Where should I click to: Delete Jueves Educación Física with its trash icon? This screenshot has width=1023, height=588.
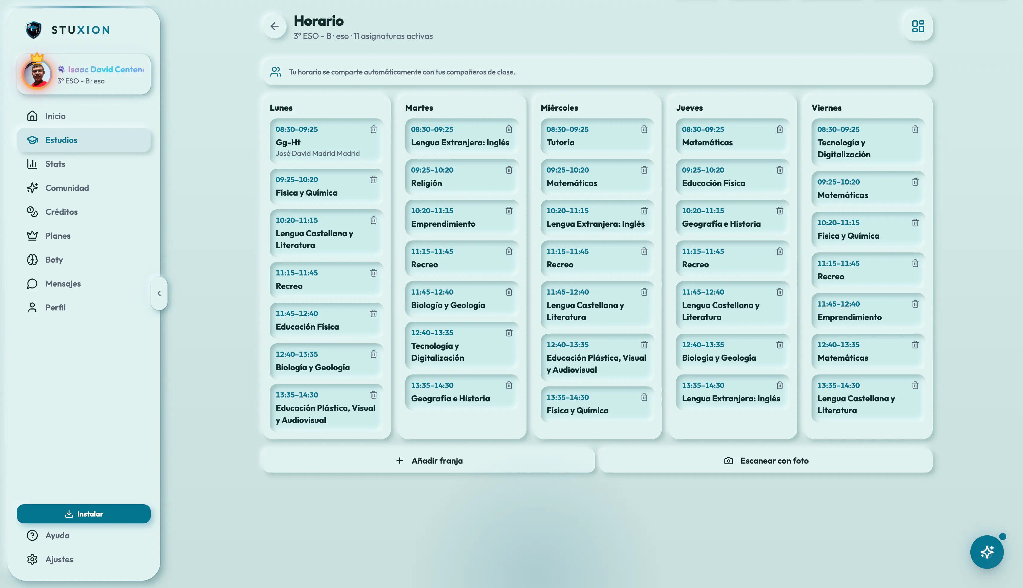780,170
